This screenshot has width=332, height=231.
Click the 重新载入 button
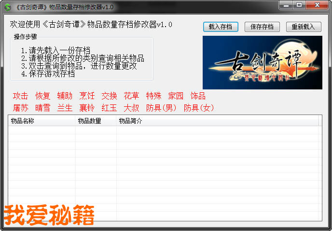click(x=304, y=27)
